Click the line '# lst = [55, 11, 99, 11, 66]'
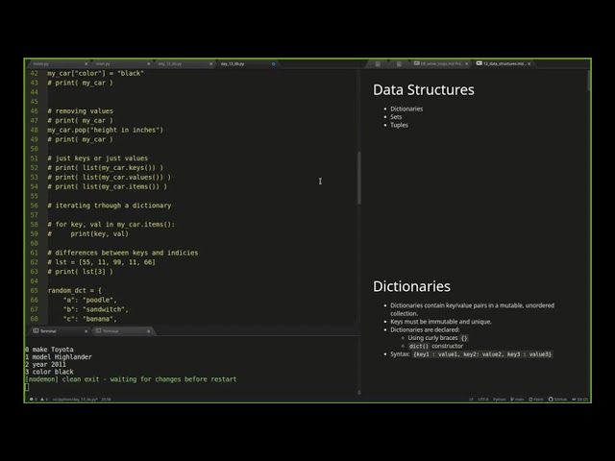The width and height of the screenshot is (615, 461). tap(102, 262)
